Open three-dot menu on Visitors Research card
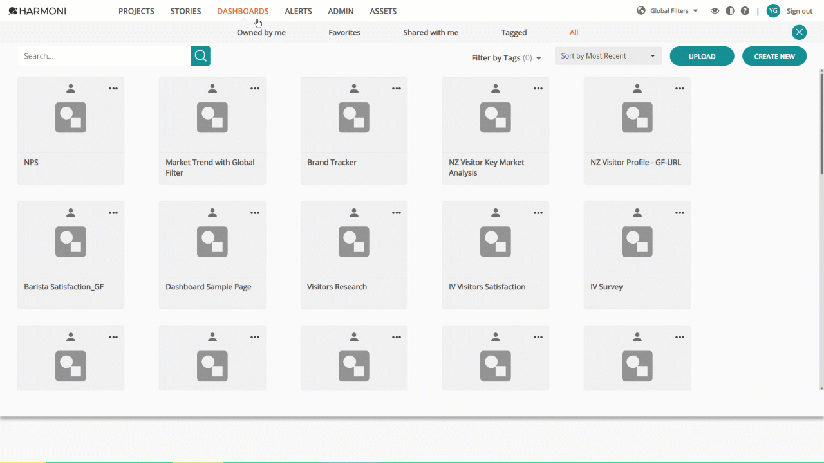 tap(397, 213)
